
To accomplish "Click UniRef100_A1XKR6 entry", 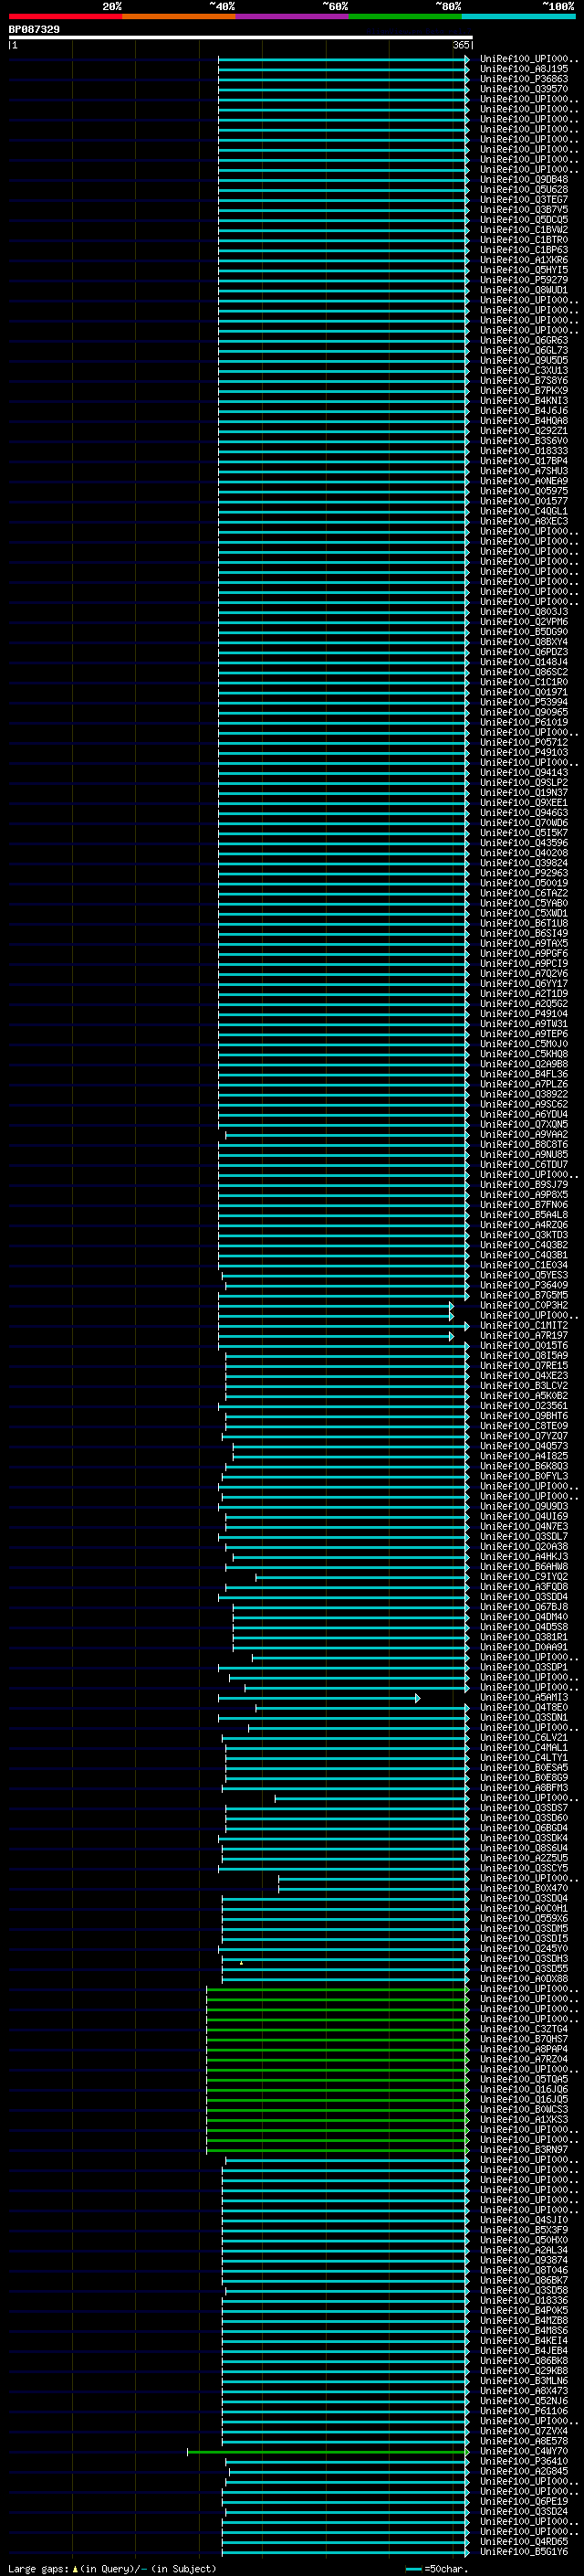I will click(x=524, y=261).
